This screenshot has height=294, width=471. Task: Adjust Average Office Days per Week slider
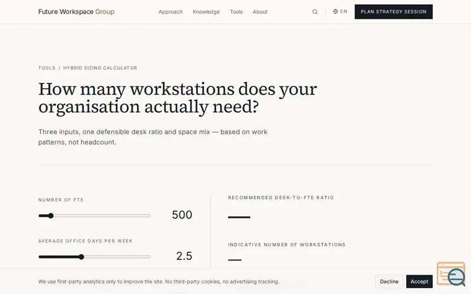pyautogui.click(x=94, y=257)
